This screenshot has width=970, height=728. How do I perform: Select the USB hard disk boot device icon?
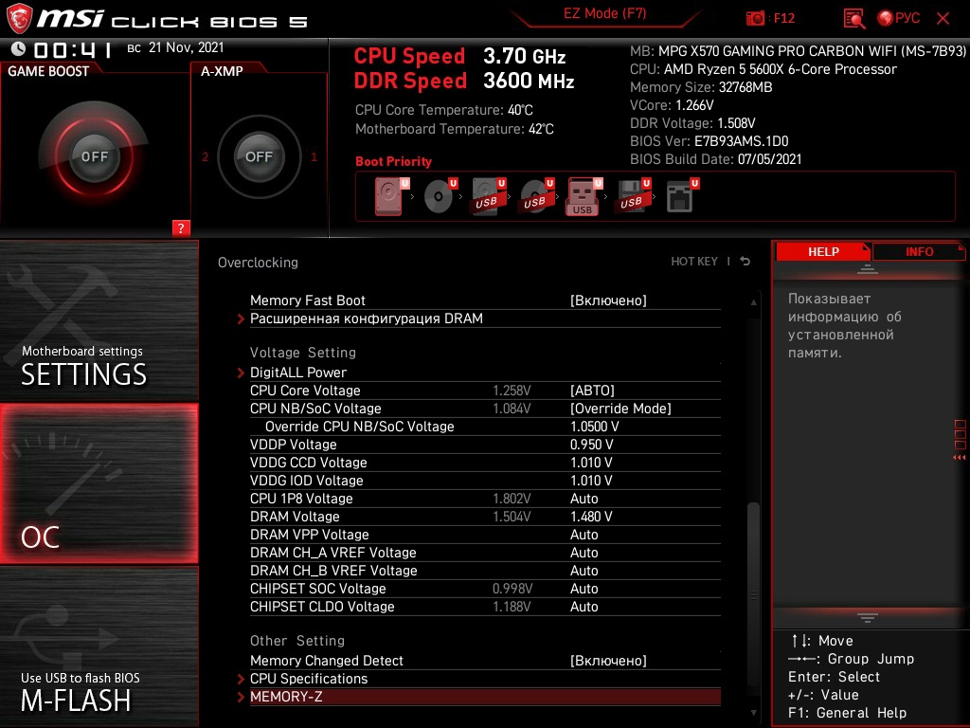pyautogui.click(x=489, y=196)
